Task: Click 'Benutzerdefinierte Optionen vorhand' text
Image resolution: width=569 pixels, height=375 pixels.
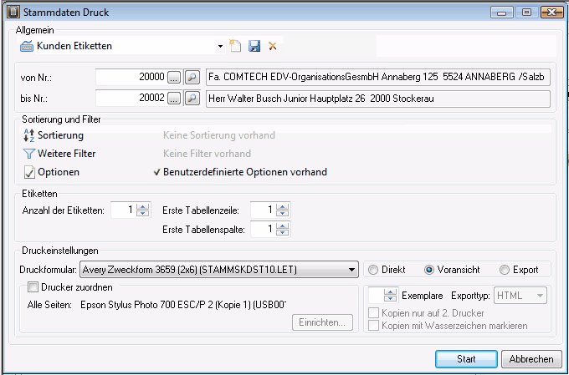Action: pos(245,172)
